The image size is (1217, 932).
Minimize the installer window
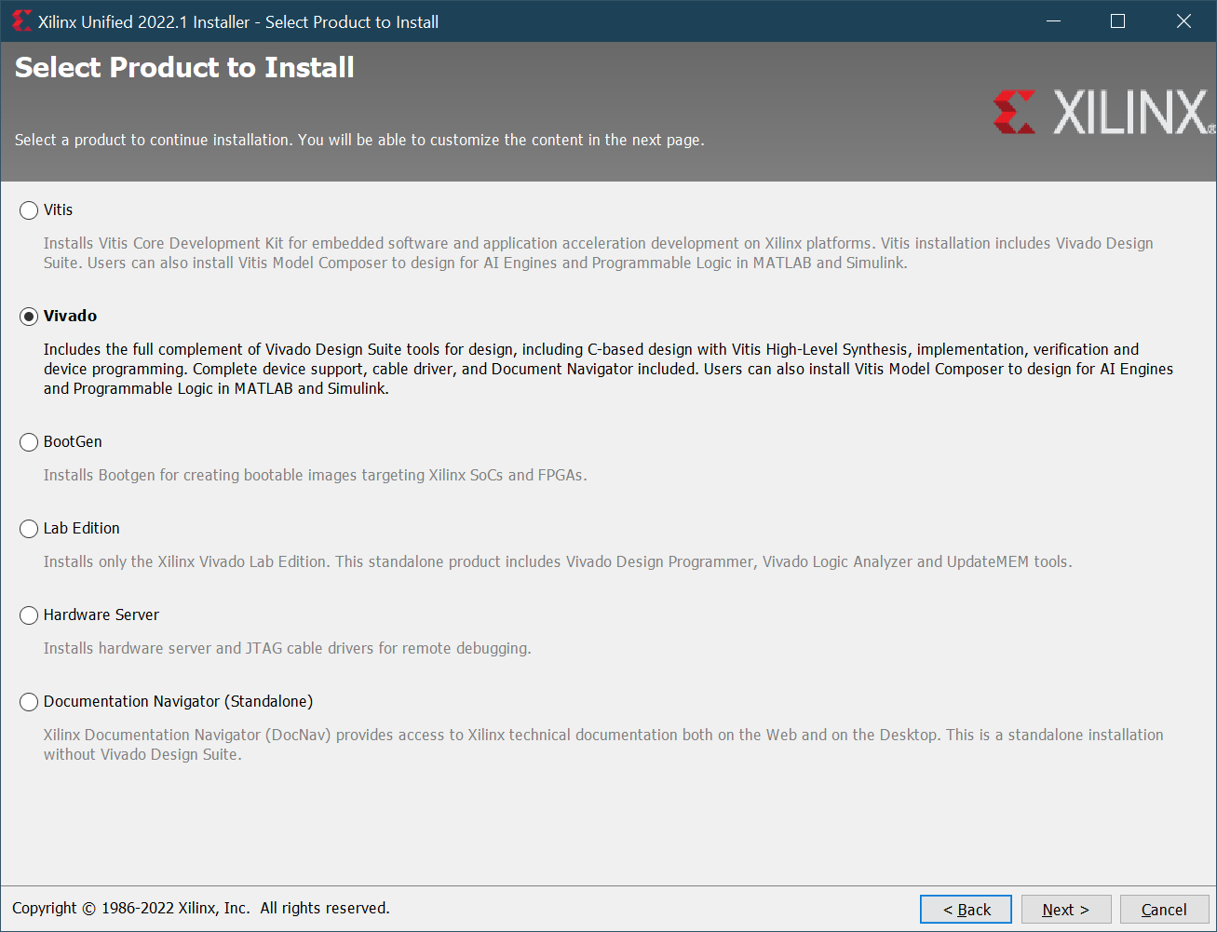coord(1053,21)
